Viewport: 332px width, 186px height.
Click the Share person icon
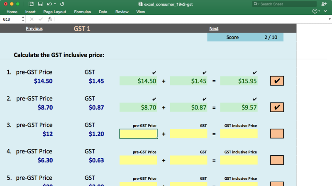[x=324, y=4]
